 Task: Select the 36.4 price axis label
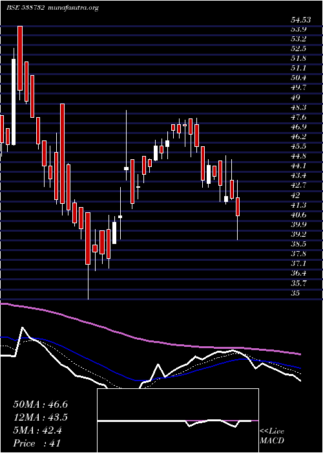[298, 273]
